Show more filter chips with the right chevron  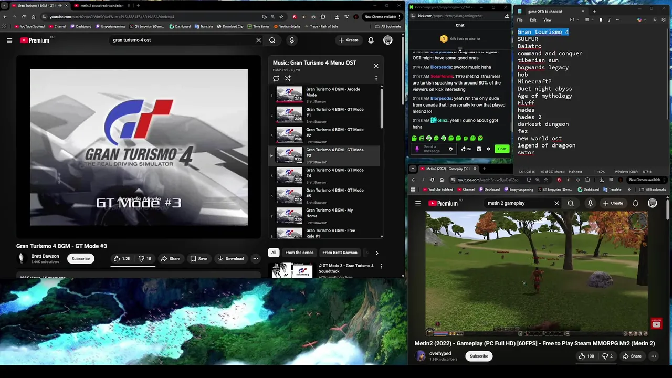click(x=376, y=253)
